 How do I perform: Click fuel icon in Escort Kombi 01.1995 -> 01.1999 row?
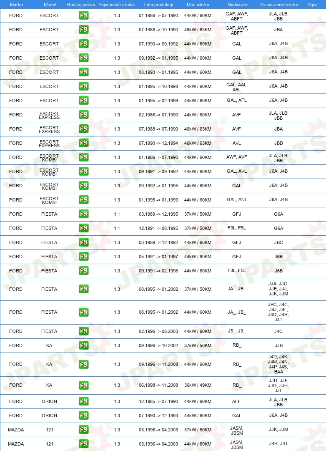(84, 199)
